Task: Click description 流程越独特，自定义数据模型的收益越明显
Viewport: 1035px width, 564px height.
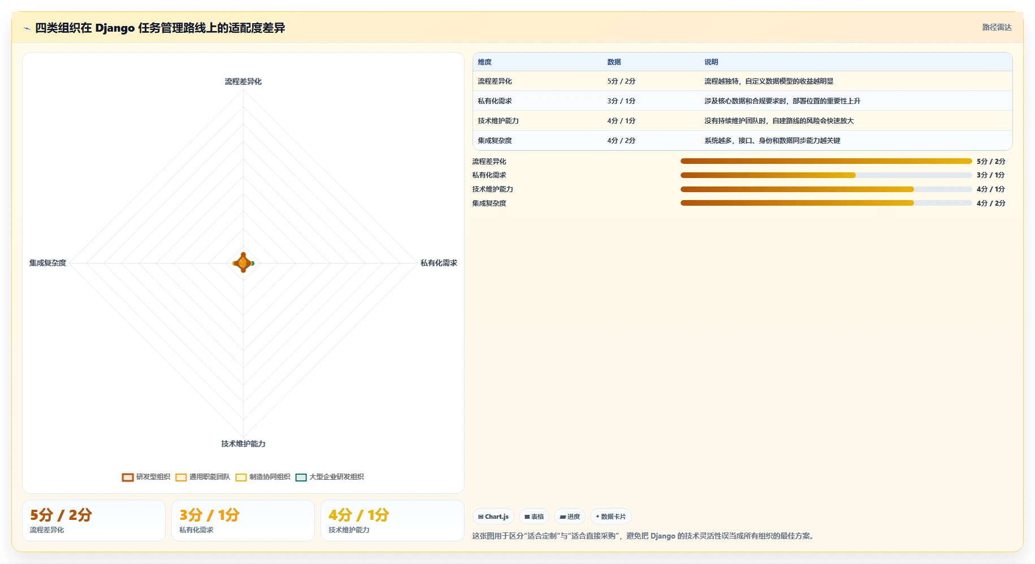Action: (x=769, y=81)
